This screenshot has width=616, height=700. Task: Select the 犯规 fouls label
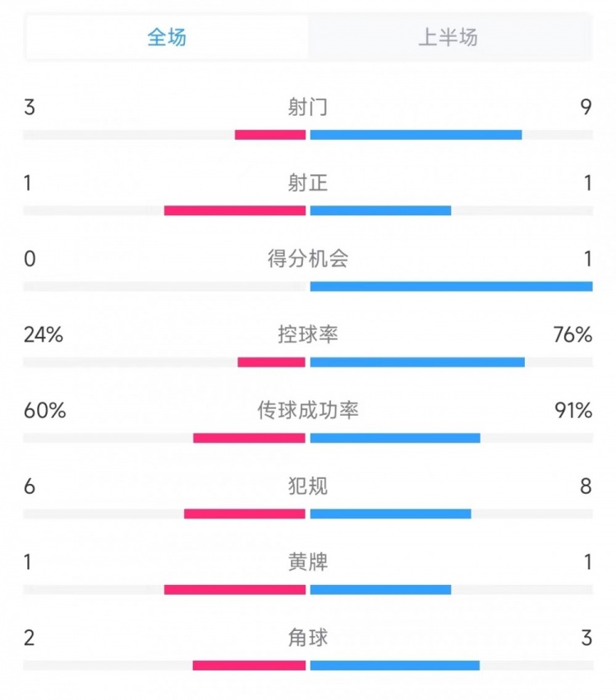tap(308, 486)
